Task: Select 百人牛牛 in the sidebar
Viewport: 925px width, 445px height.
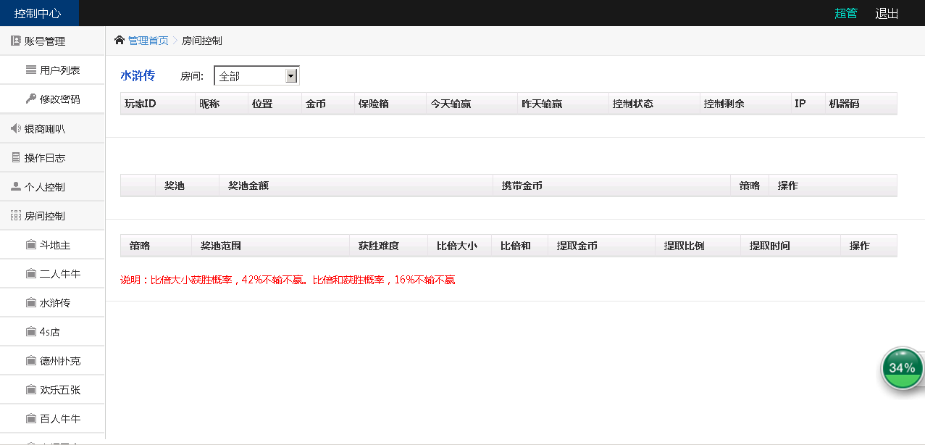Action: 59,419
